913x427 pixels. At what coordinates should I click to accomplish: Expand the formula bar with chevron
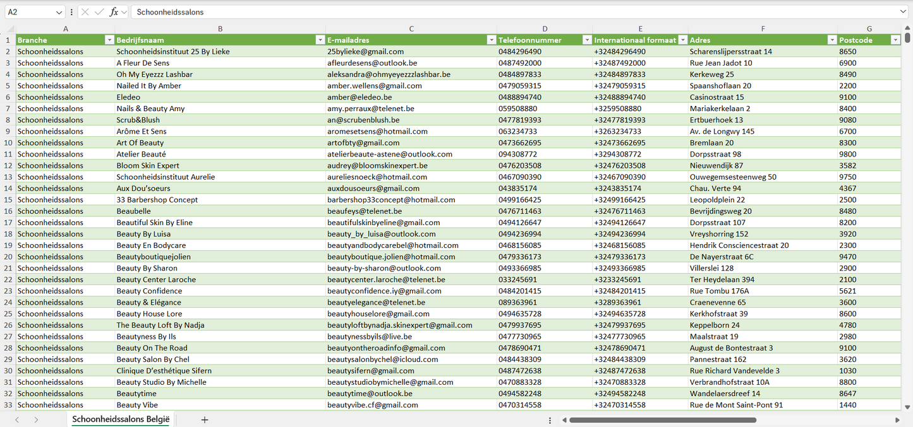pos(903,12)
